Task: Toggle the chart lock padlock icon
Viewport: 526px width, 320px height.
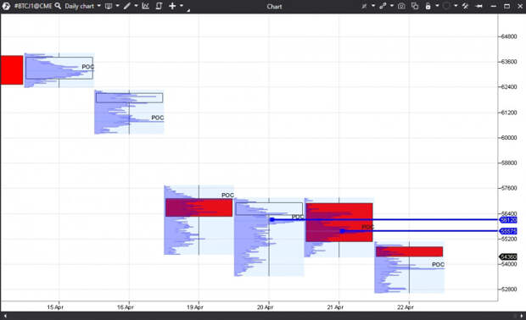Action: point(428,6)
